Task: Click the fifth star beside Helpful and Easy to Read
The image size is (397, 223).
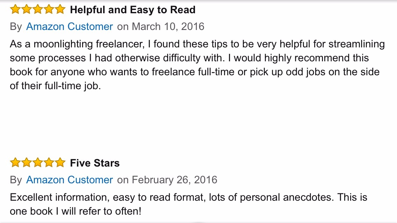Action: tap(60, 10)
